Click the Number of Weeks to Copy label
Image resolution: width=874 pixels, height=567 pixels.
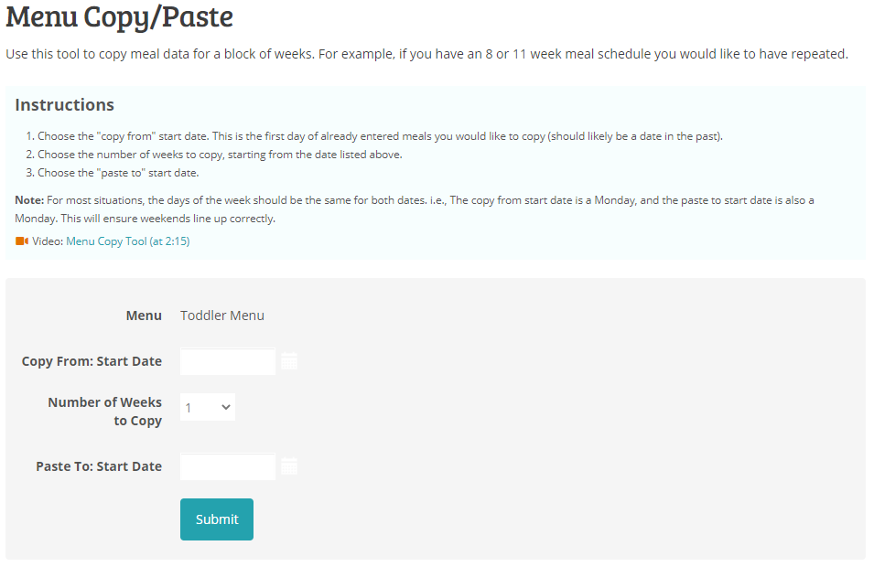104,410
